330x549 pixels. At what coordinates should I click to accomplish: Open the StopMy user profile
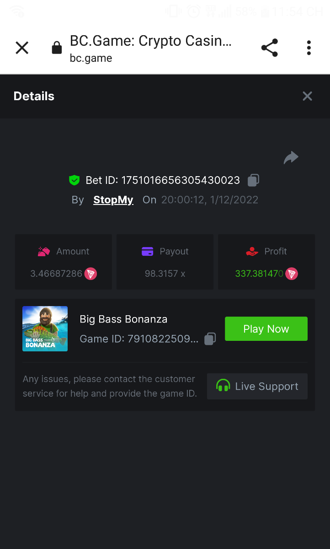113,200
